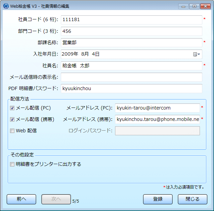
Task: Click the 部門コード field containing 456
Action: [x=131, y=31]
